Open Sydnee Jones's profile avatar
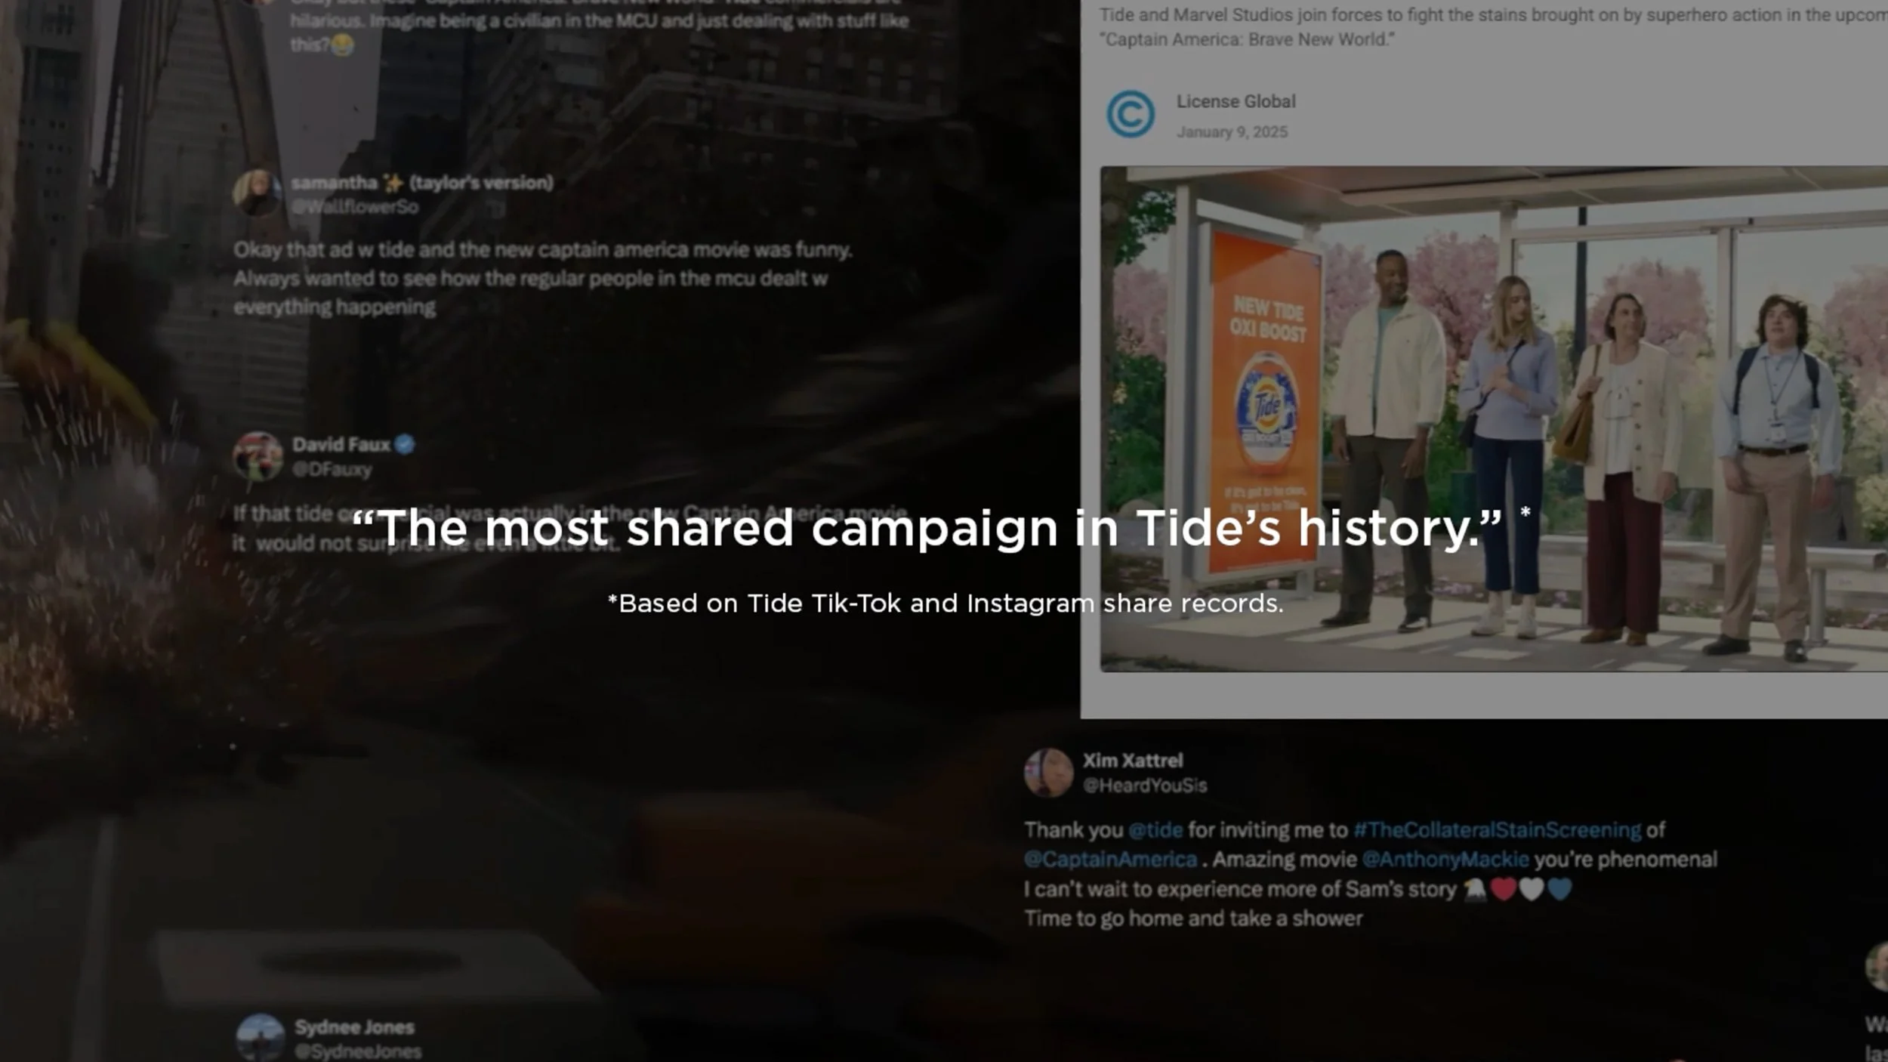 (260, 1038)
